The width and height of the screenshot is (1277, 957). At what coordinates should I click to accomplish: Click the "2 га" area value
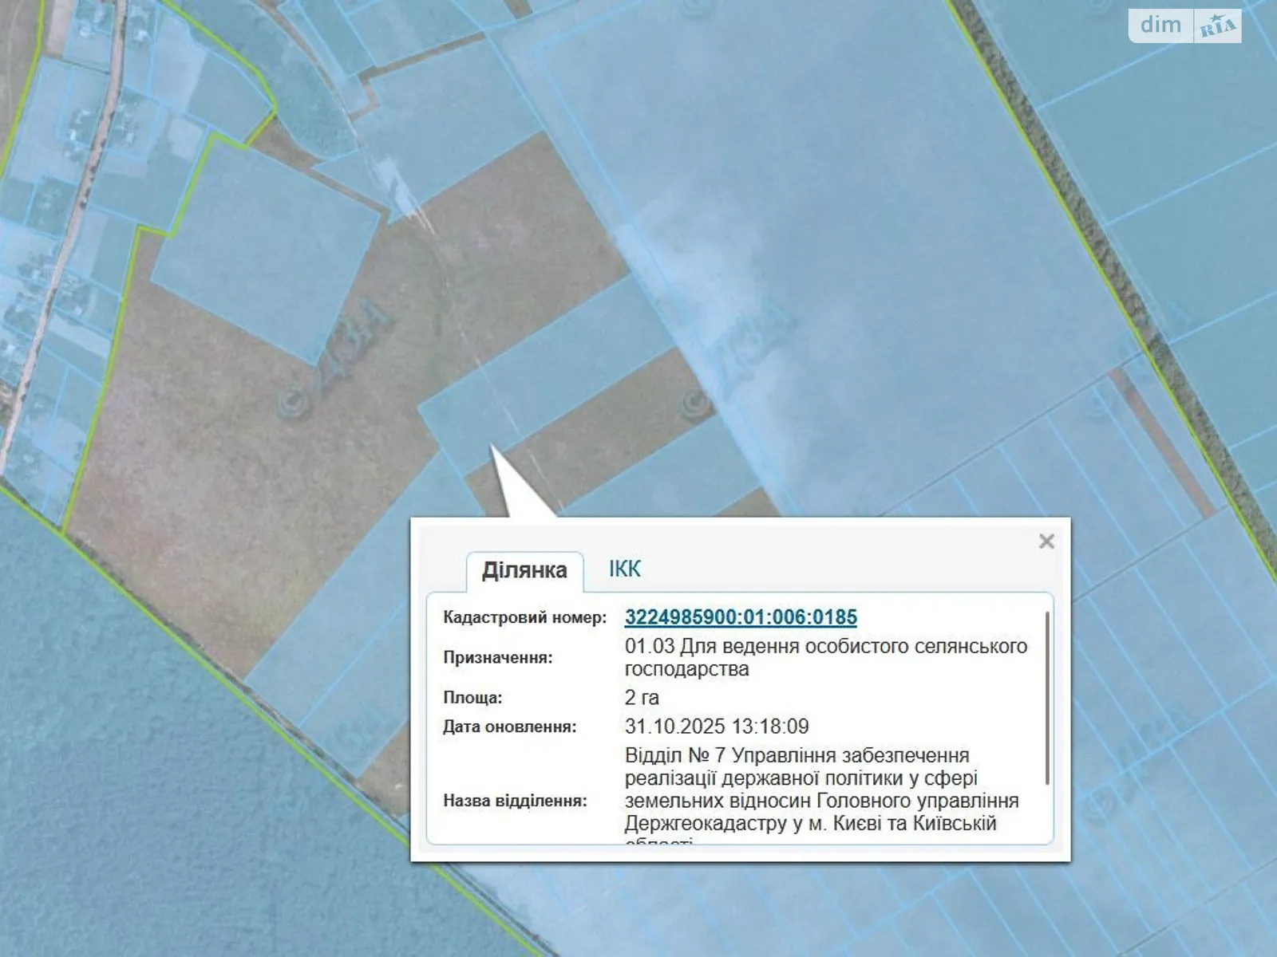[x=642, y=698]
